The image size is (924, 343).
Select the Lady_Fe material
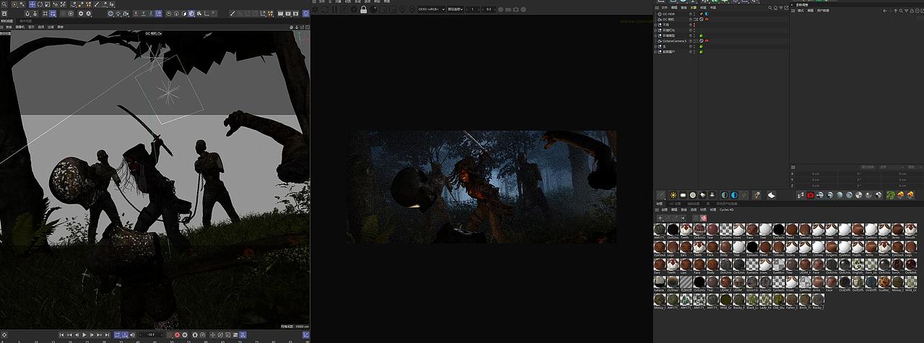pyautogui.click(x=766, y=300)
